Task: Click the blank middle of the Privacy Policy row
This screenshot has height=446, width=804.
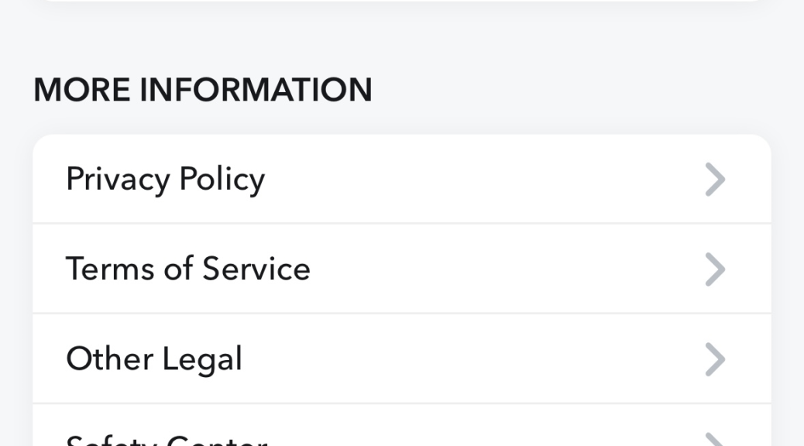Action: [x=480, y=179]
